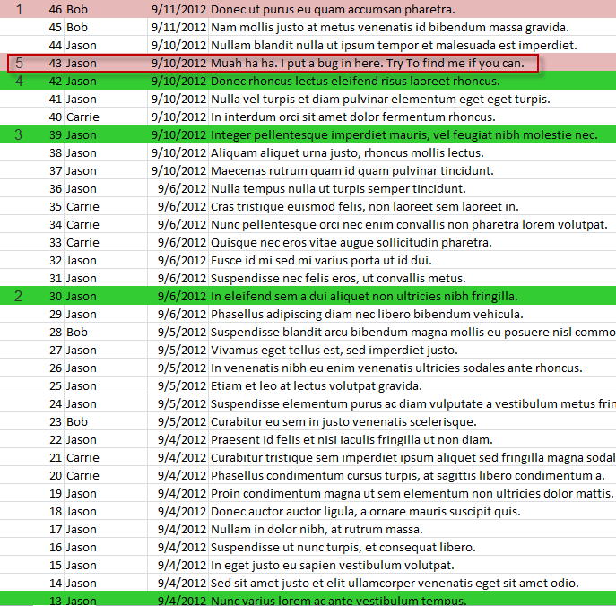
Task: Click date 9/4/2012 in revision 15 row
Action: [182, 566]
